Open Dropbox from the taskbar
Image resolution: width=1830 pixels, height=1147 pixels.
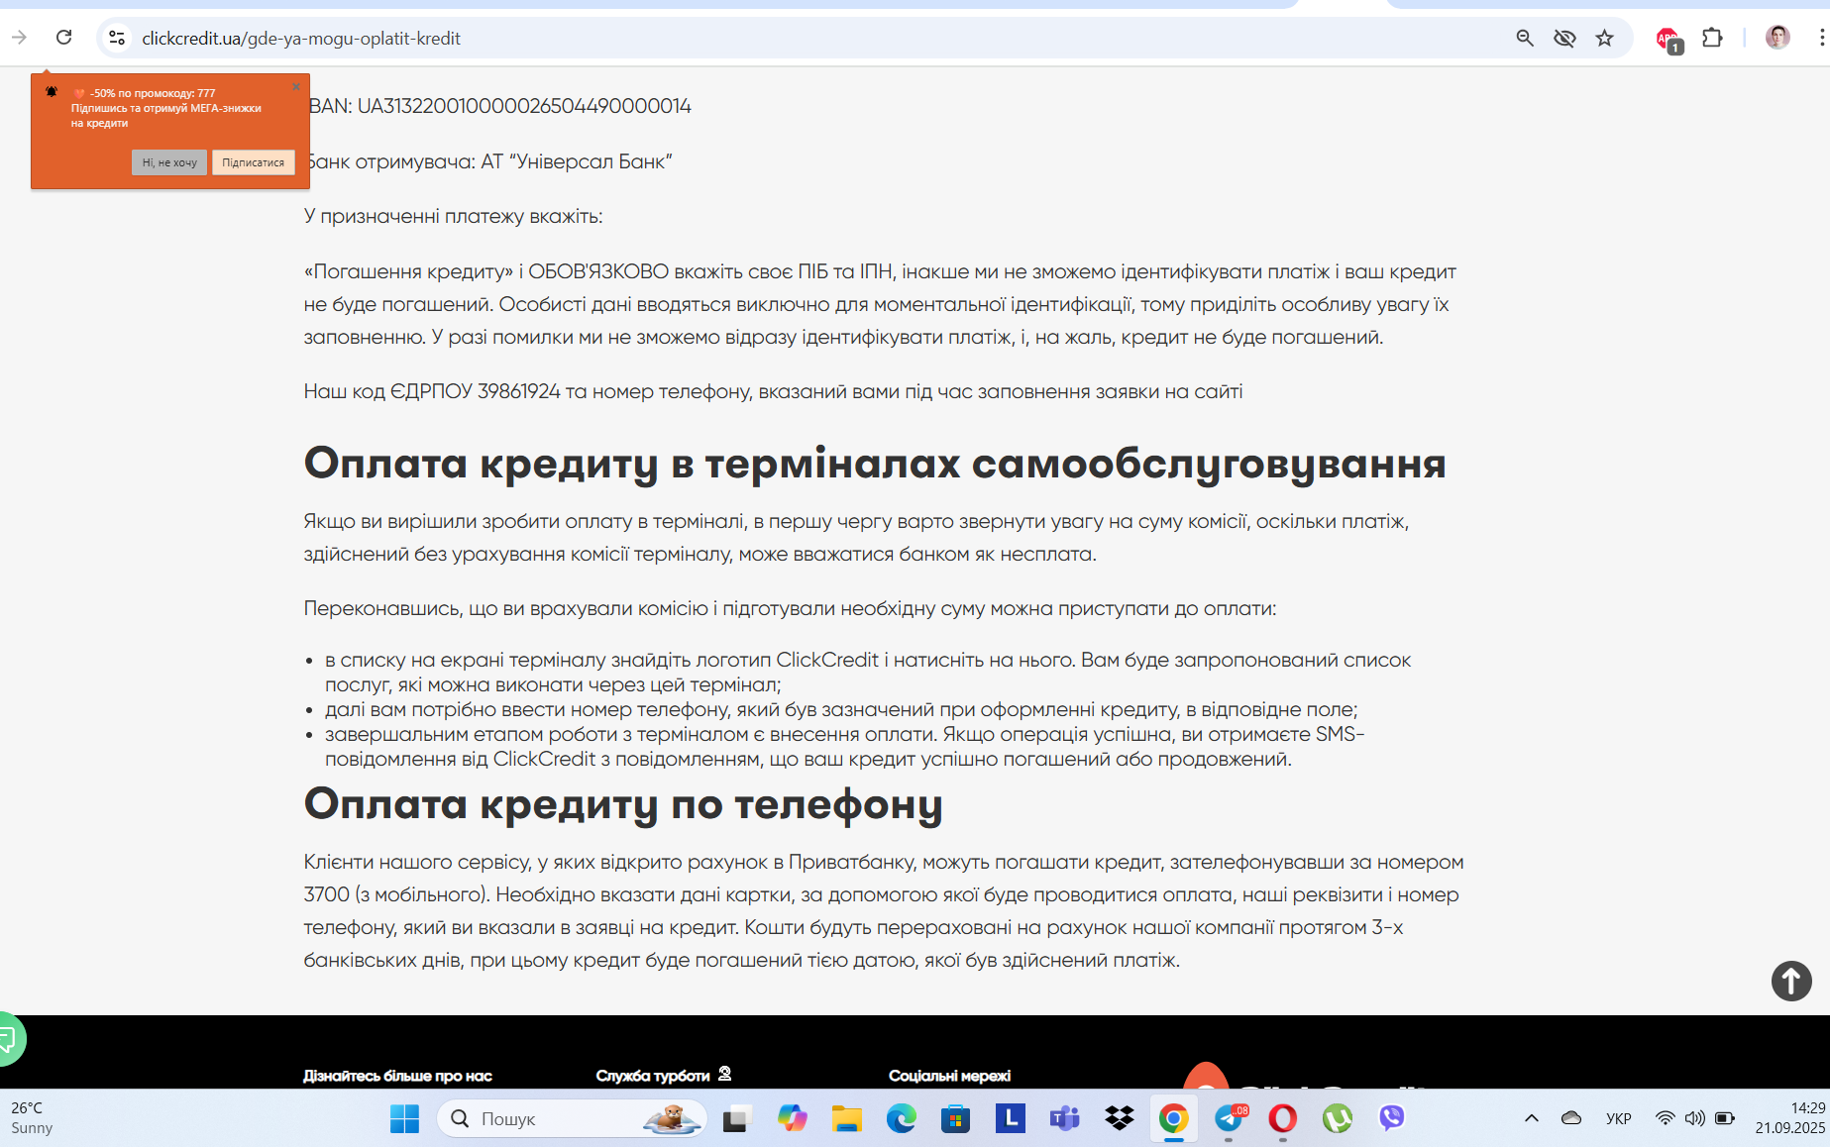[1119, 1119]
